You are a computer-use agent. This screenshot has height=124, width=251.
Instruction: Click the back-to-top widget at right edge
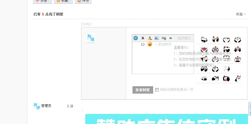point(250,109)
